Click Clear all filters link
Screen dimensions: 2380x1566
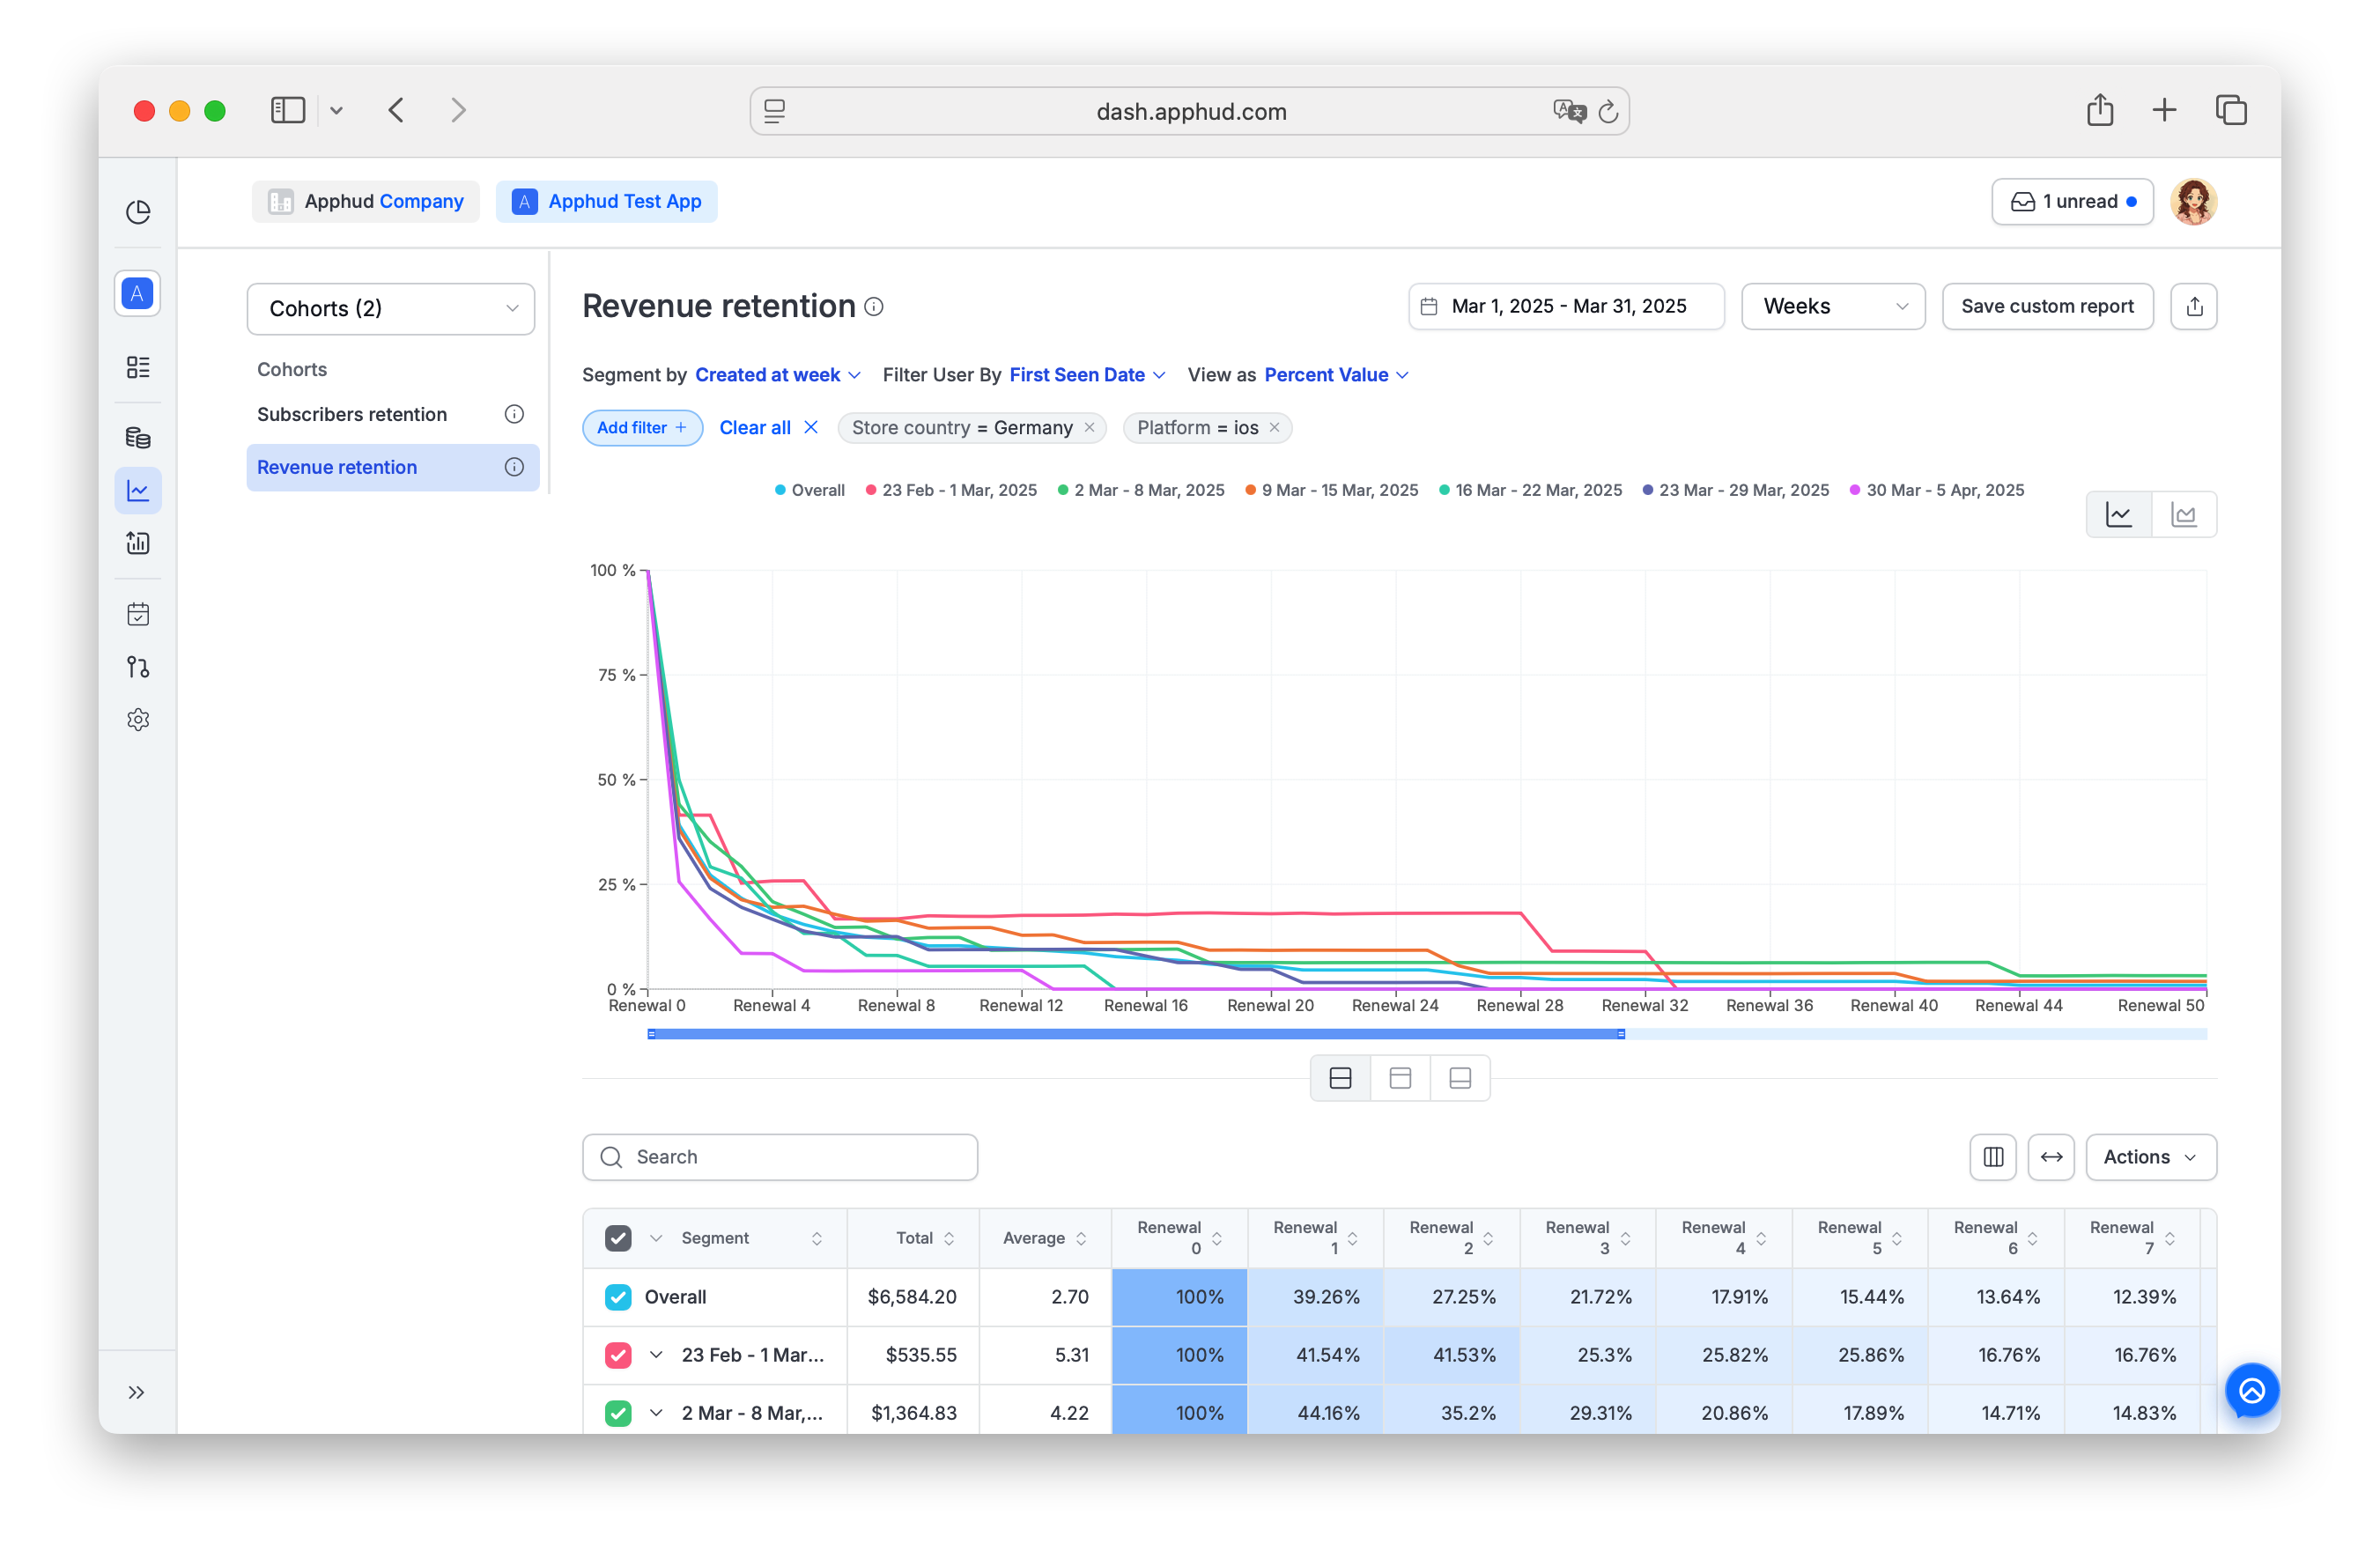pyautogui.click(x=768, y=428)
